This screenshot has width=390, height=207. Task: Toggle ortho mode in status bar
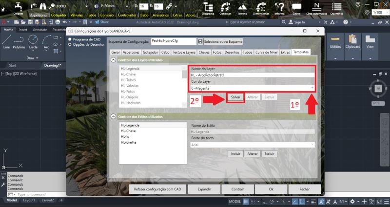[x=264, y=202]
